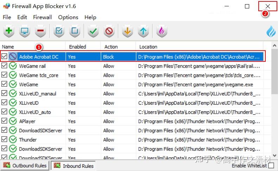The image size is (278, 171).
Task: Click the red prohibition Block icon
Action: coord(109,31)
